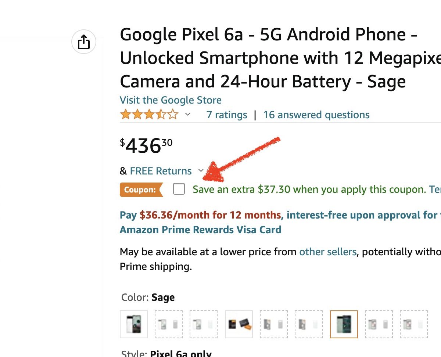Click the highlighted Sage color swatch

pyautogui.click(x=344, y=324)
